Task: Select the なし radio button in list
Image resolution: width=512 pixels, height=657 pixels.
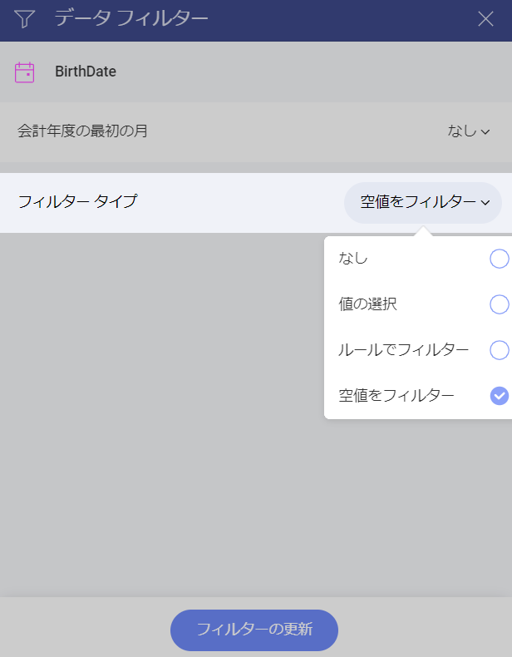Action: tap(499, 259)
